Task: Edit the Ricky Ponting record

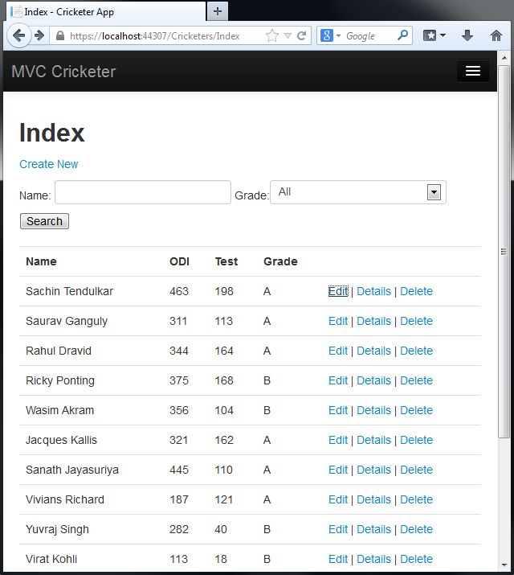Action: 338,380
